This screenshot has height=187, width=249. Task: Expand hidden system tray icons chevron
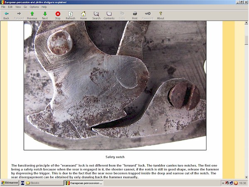coord(223,183)
